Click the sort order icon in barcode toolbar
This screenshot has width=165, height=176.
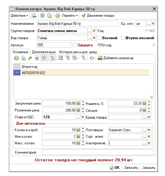(61, 58)
